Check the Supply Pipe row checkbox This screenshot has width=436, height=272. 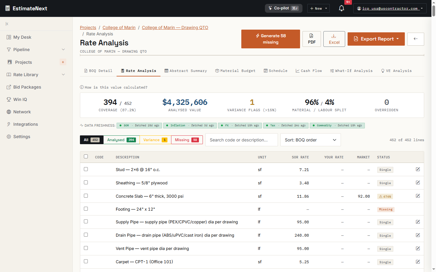point(86,222)
